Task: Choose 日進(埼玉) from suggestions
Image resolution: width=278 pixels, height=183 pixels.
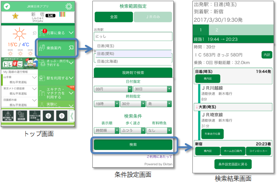Action: [x=134, y=46]
